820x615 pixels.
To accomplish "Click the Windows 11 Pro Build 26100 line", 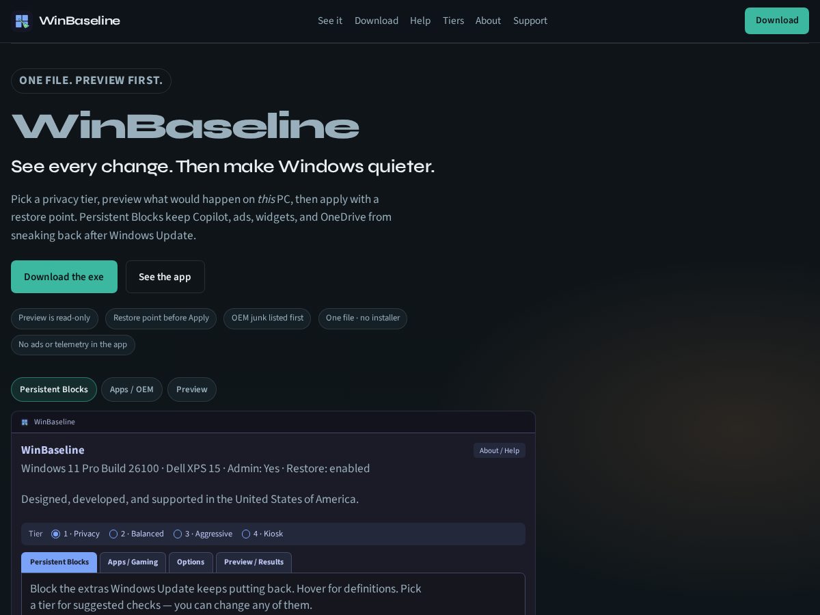I will tap(195, 468).
